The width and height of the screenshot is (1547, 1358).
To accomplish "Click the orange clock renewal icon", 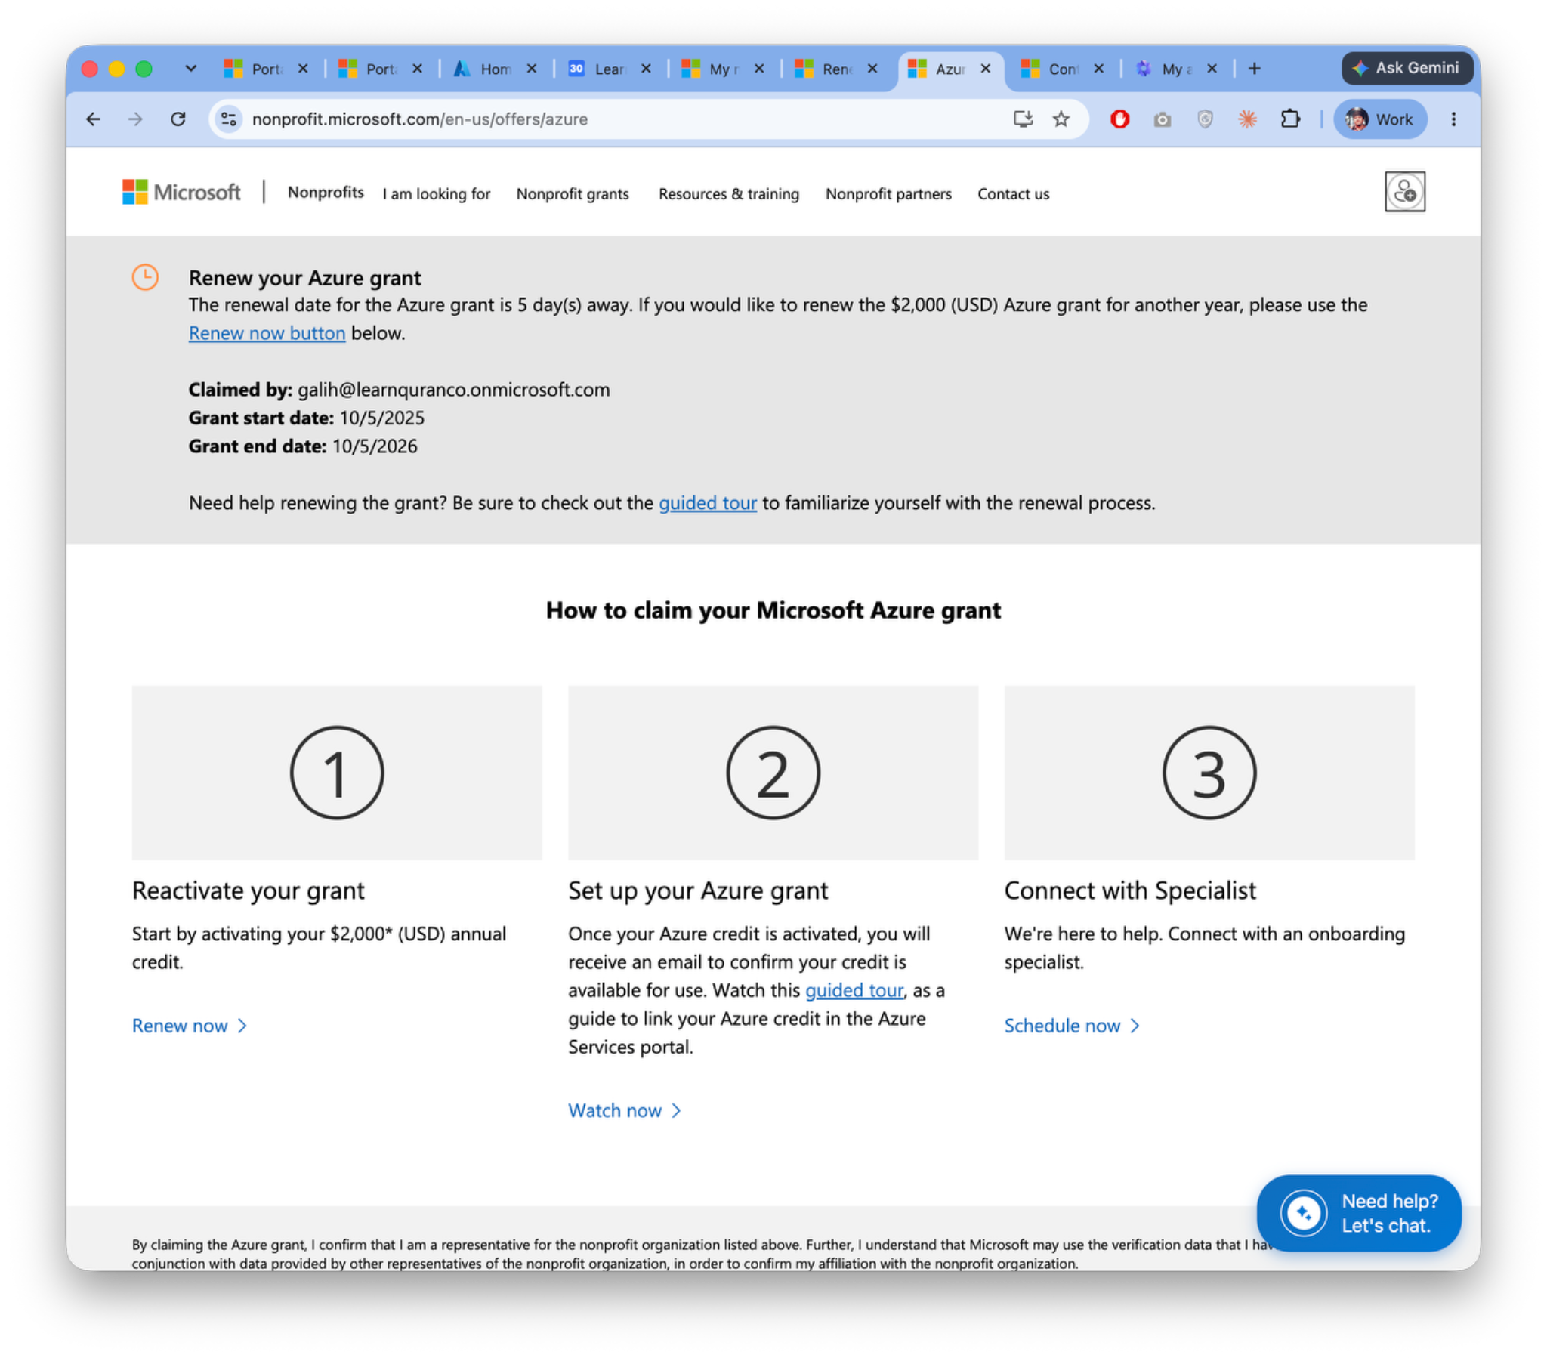I will [144, 277].
